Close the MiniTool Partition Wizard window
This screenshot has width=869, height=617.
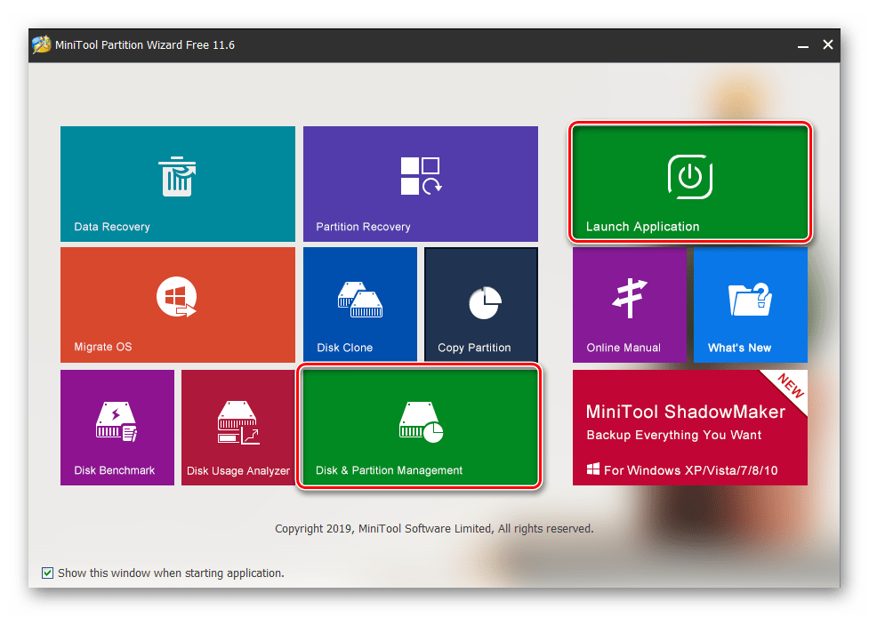coord(827,44)
